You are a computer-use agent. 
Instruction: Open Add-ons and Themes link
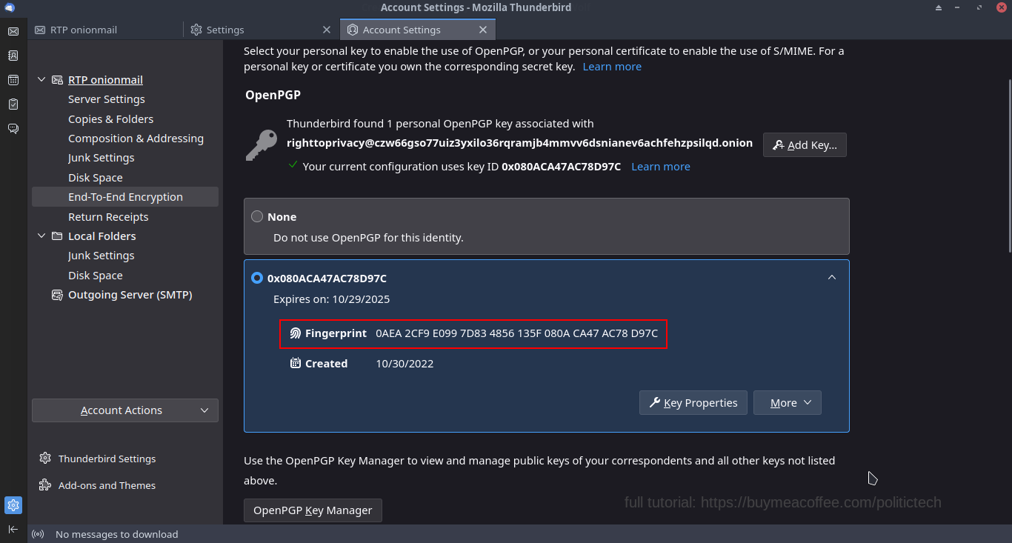(107, 485)
